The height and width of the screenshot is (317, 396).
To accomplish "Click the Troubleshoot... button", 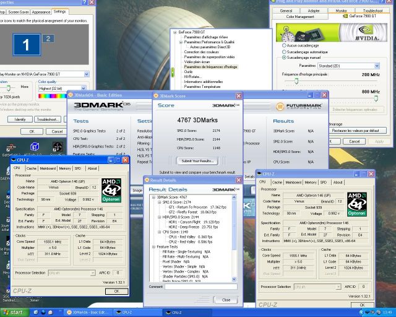I will click(x=48, y=119).
